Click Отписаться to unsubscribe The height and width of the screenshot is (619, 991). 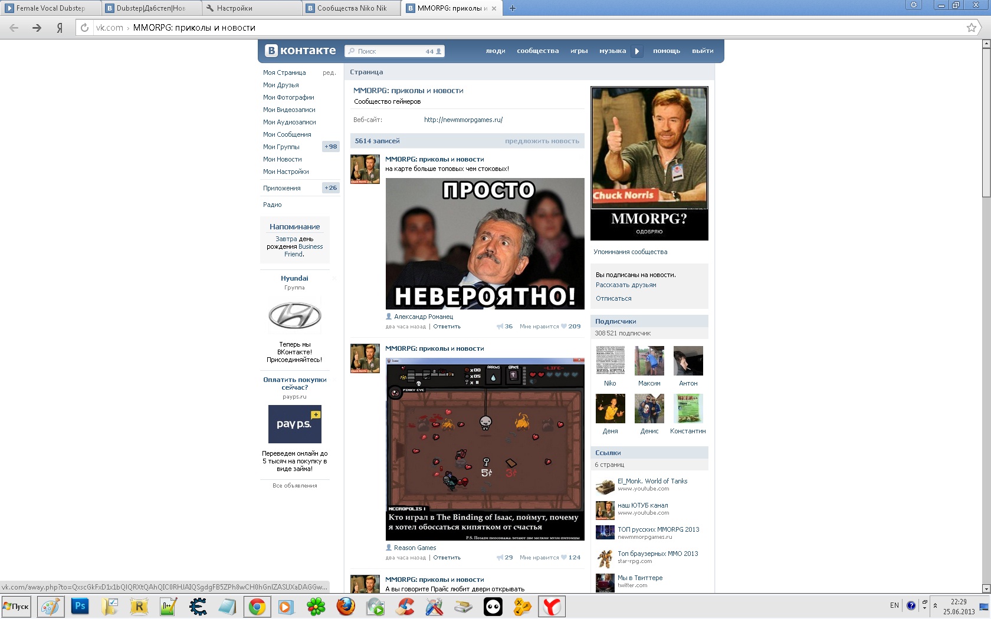coord(613,299)
